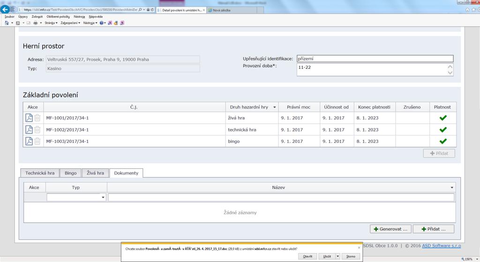Click validity checkmark in the živá hra row

click(443, 118)
